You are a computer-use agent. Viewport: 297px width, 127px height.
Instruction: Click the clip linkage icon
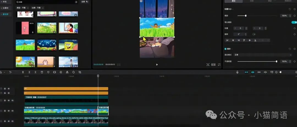click(259, 72)
